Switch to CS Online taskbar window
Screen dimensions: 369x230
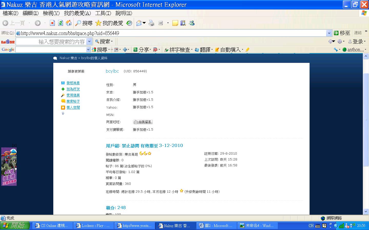coord(52,226)
